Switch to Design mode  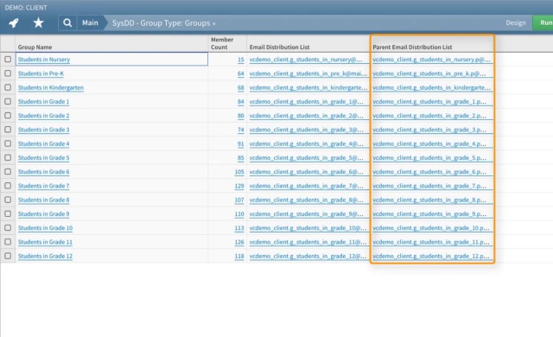pyautogui.click(x=516, y=23)
